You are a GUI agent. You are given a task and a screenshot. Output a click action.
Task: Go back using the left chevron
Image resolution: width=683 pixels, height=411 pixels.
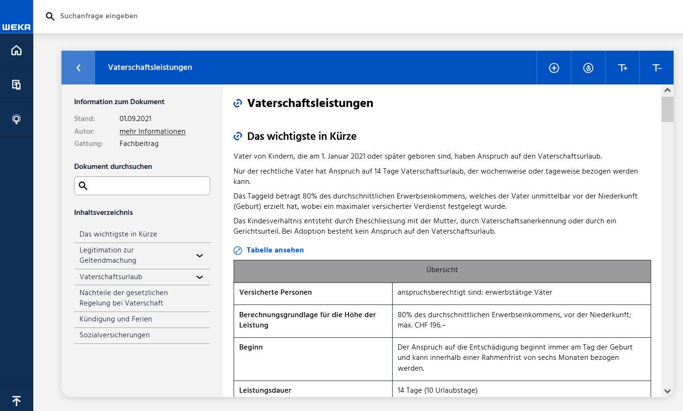tap(78, 68)
